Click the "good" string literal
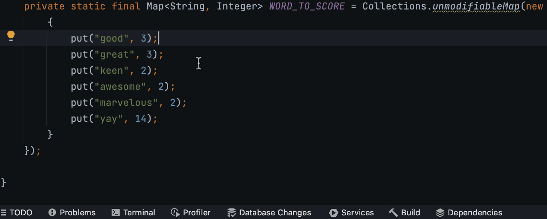This screenshot has width=547, height=219. [112, 38]
